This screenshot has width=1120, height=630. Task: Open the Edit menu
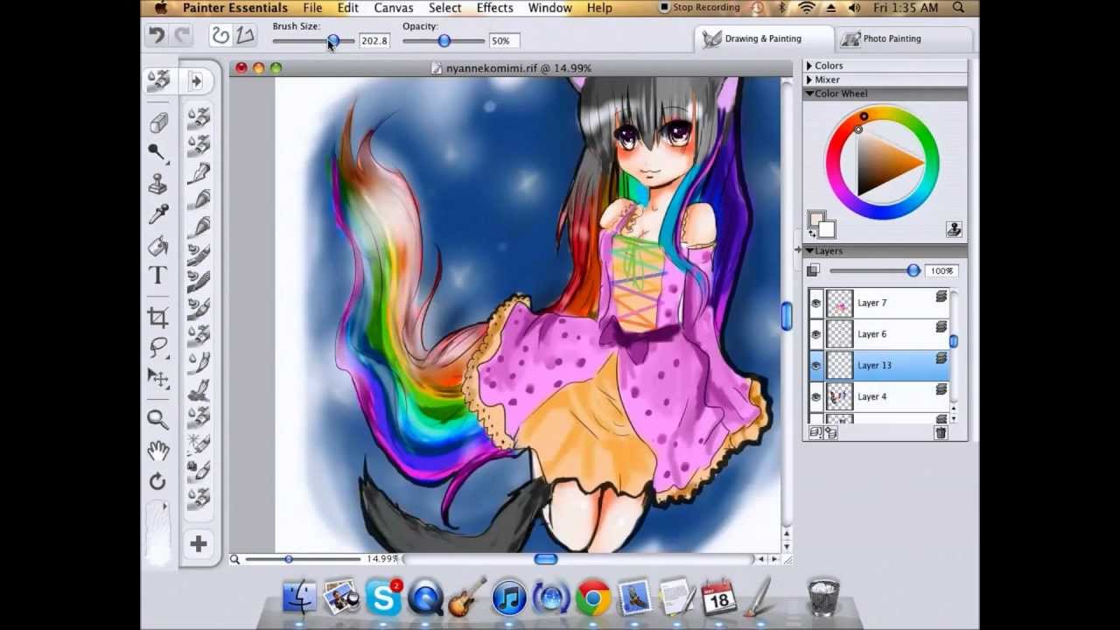click(348, 8)
